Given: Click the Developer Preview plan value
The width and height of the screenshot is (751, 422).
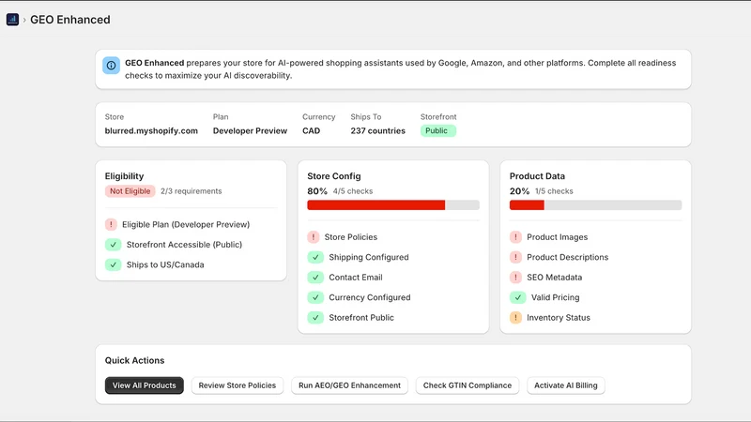Looking at the screenshot, I should coord(250,130).
